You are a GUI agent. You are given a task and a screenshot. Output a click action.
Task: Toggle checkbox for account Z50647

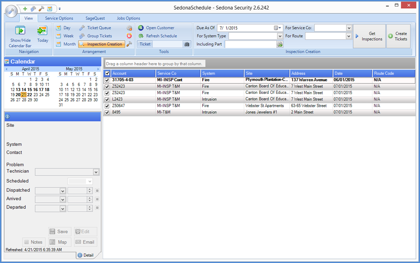pyautogui.click(x=107, y=106)
